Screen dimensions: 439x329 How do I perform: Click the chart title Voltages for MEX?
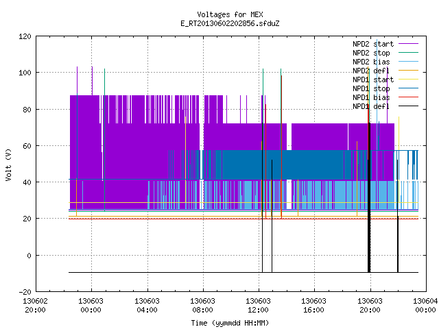coord(230,14)
